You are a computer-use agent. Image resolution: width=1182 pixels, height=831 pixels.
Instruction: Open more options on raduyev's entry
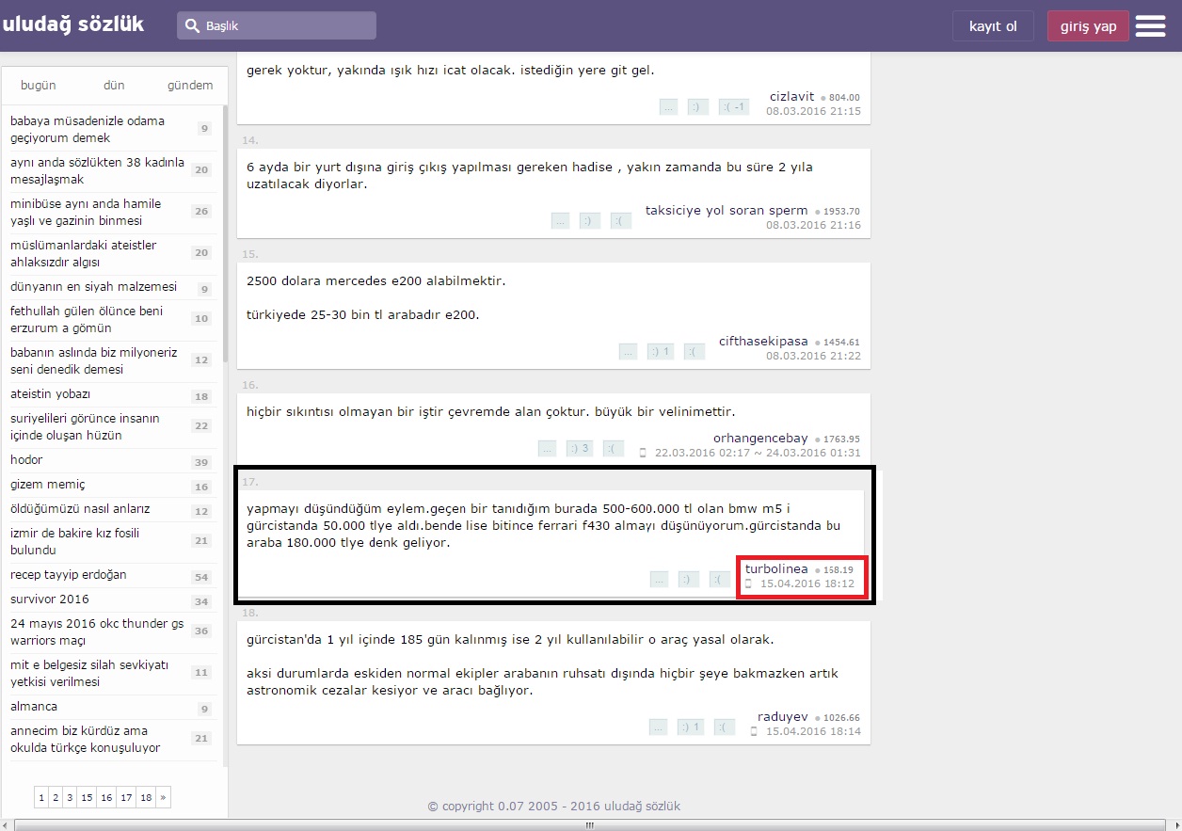658,727
